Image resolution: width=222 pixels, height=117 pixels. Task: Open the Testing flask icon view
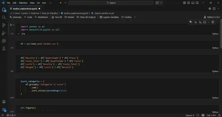4,49
